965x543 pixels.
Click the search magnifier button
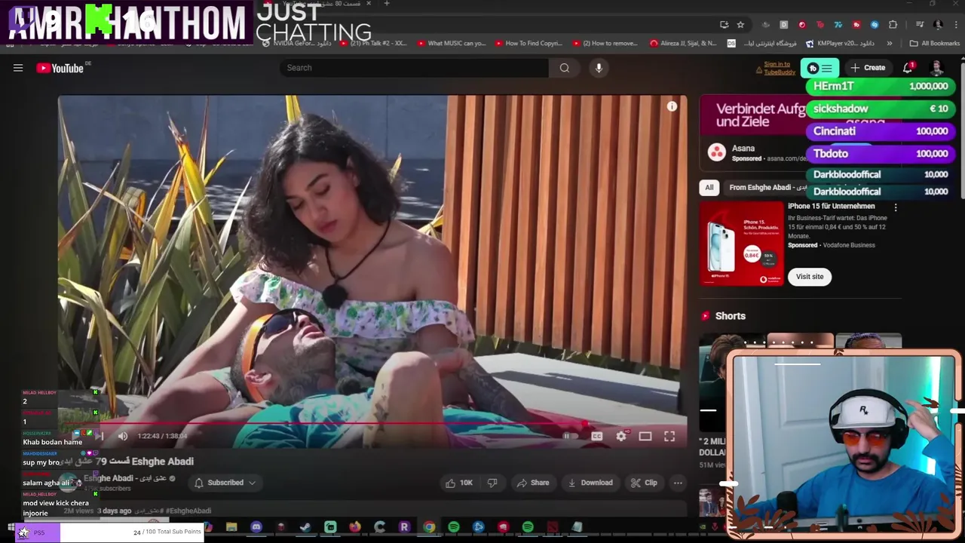[564, 68]
